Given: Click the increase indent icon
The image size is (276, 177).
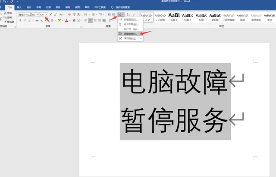Looking at the screenshot, I should click(x=114, y=15).
